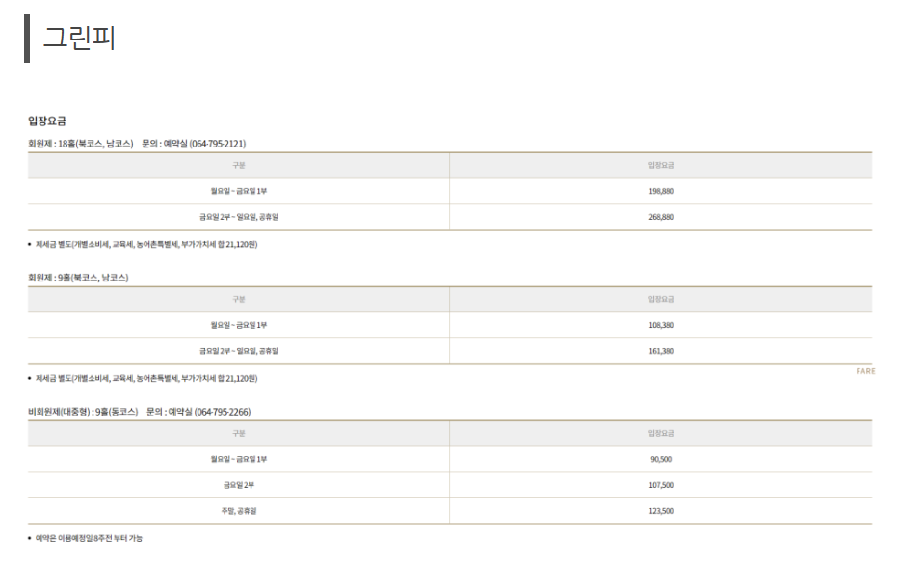Click the 회원제 : 18홀 table caption
This screenshot has width=899, height=563.
(80, 144)
